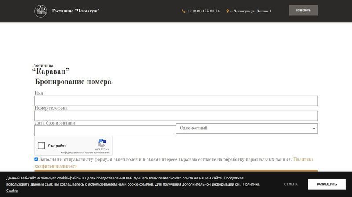Toggle the personal data consent checkbox
This screenshot has height=197, width=352.
pyautogui.click(x=37, y=159)
